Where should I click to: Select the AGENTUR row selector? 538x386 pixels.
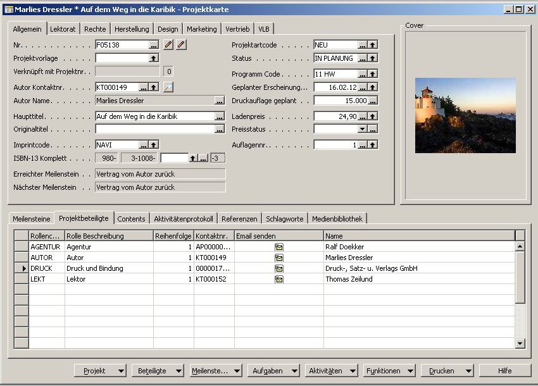tap(22, 247)
